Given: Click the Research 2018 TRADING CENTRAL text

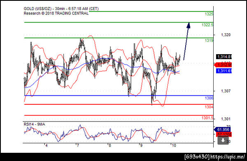Looking at the screenshot, I should (56, 14).
